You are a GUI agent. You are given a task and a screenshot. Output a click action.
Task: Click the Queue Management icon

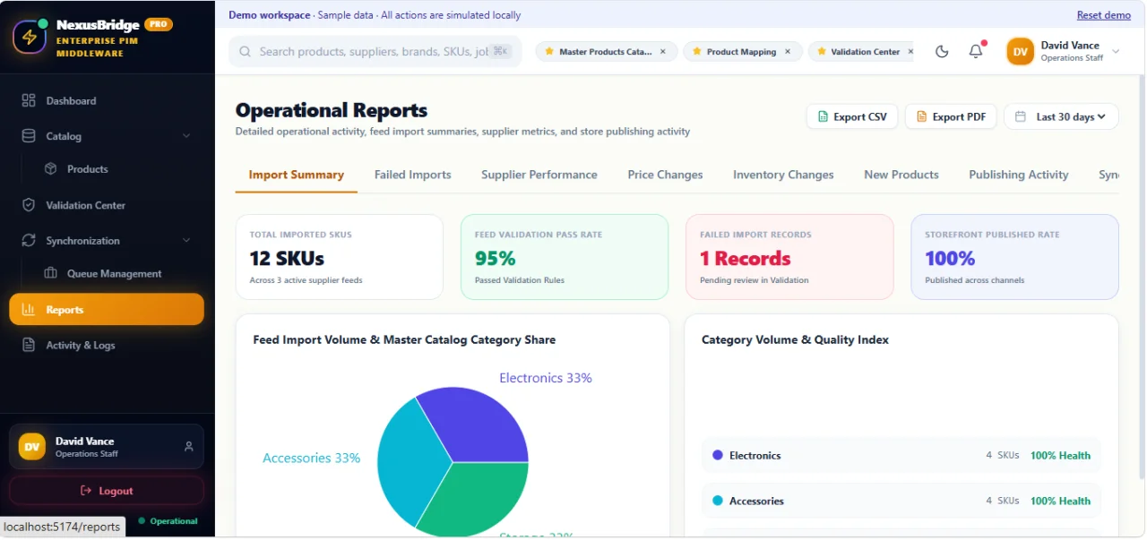(x=51, y=274)
